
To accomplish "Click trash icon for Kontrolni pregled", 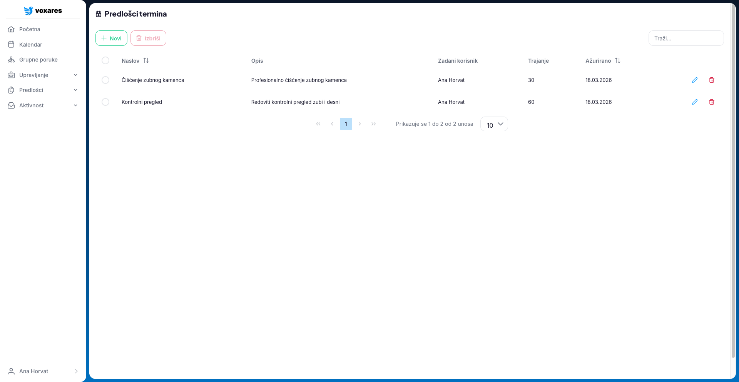I will point(711,102).
